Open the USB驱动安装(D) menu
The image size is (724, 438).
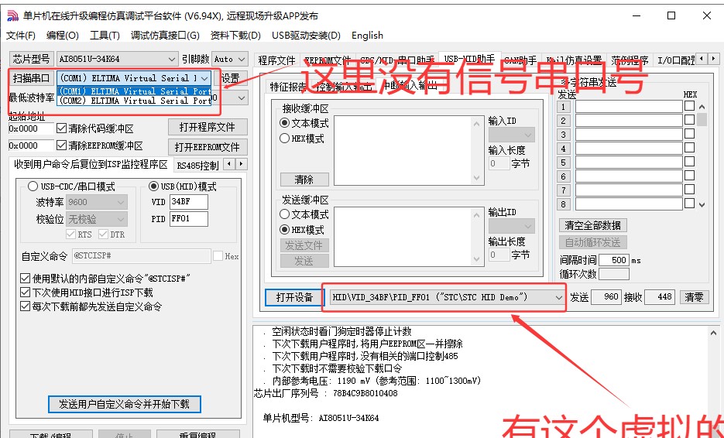(306, 36)
